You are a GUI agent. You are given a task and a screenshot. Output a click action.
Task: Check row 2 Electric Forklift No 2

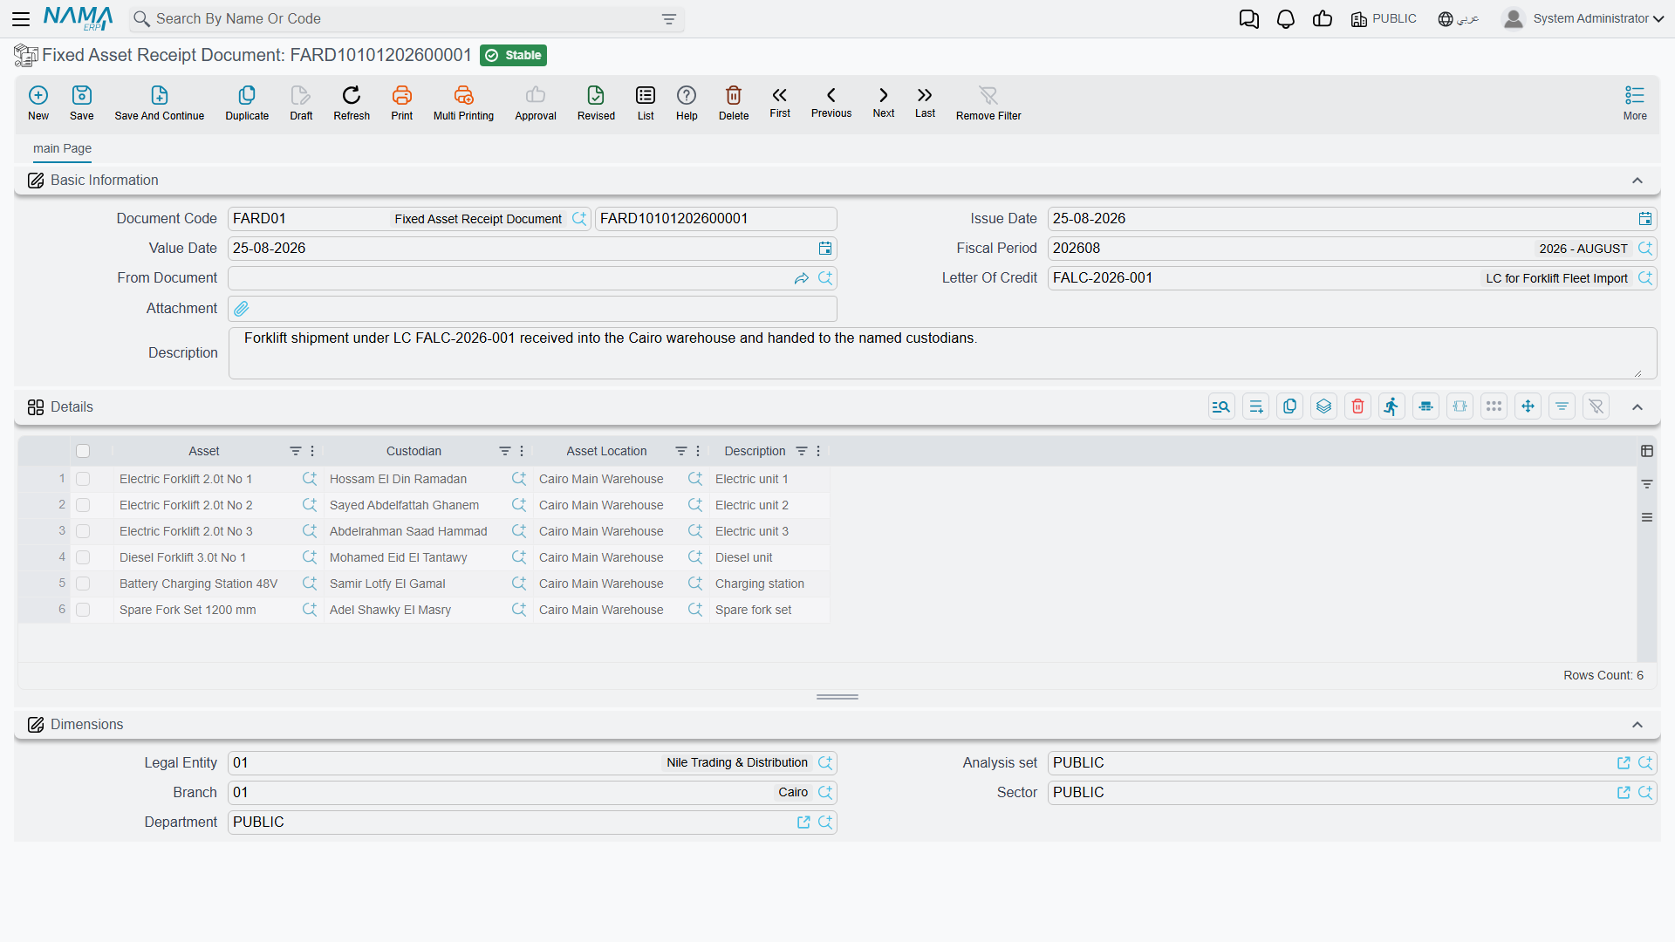tap(83, 505)
